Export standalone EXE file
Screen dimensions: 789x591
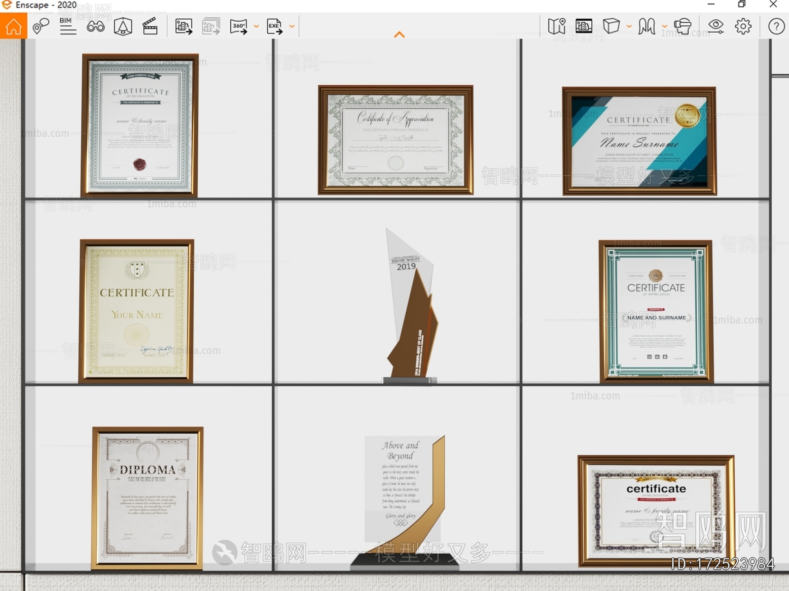(x=275, y=26)
